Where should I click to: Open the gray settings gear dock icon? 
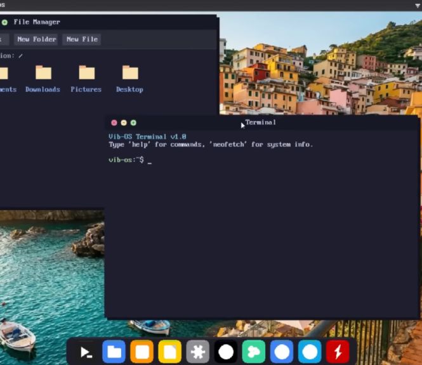coord(198,351)
